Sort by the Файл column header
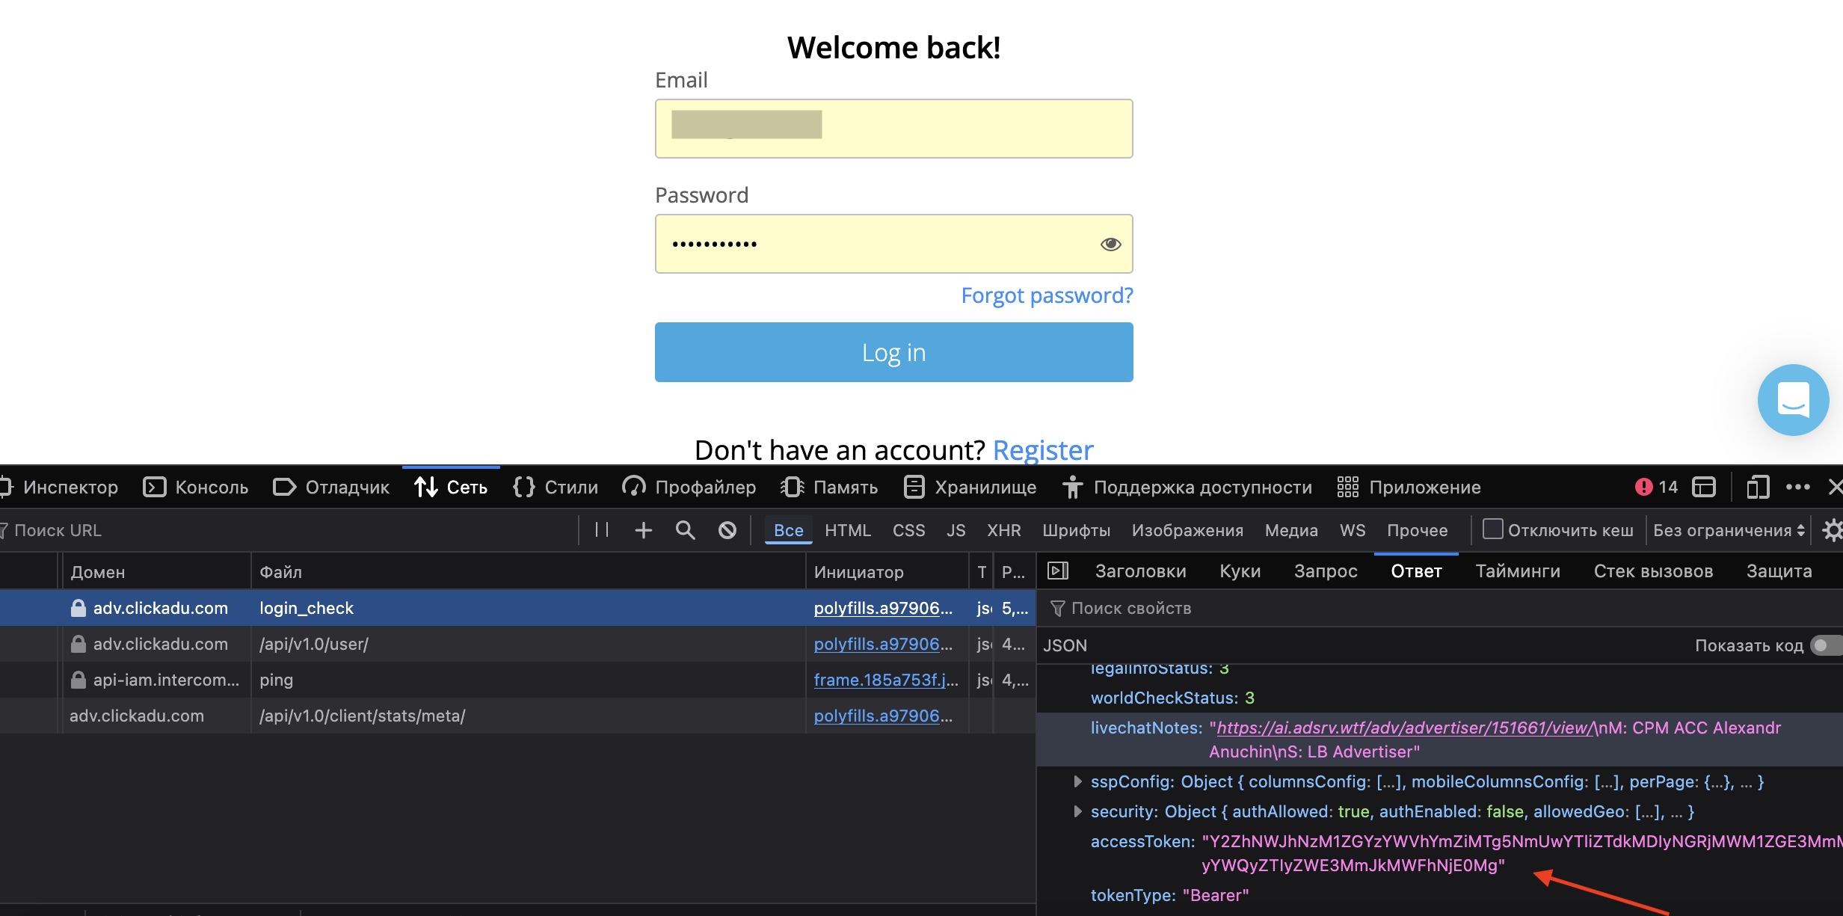The image size is (1843, 916). (x=528, y=572)
